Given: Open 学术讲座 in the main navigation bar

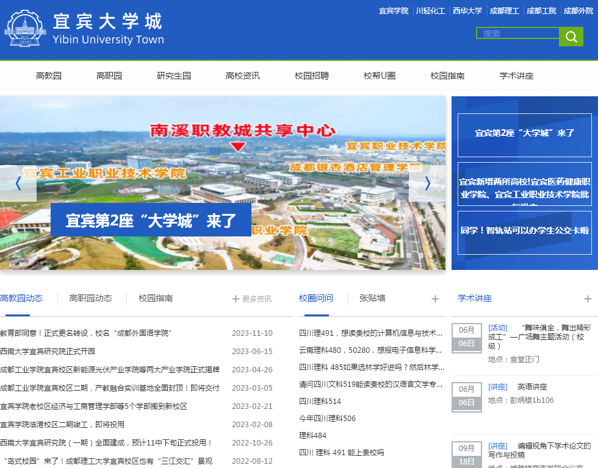Looking at the screenshot, I should (x=517, y=76).
